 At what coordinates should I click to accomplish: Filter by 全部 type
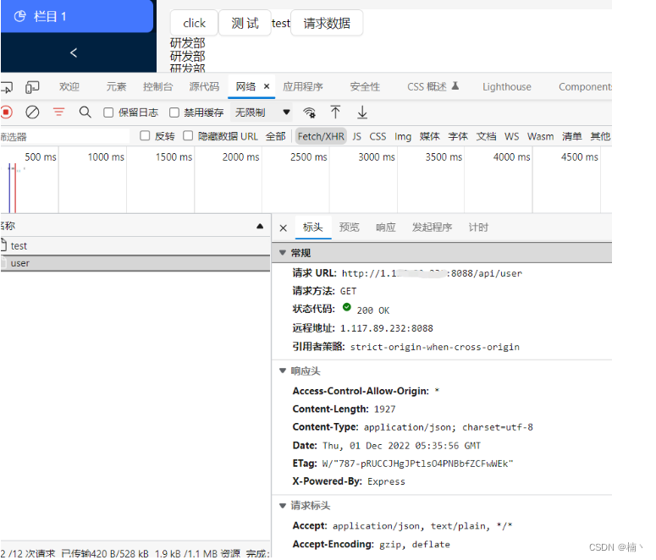pos(275,136)
